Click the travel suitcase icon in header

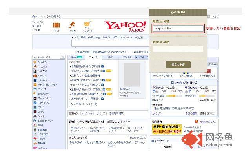56,25
